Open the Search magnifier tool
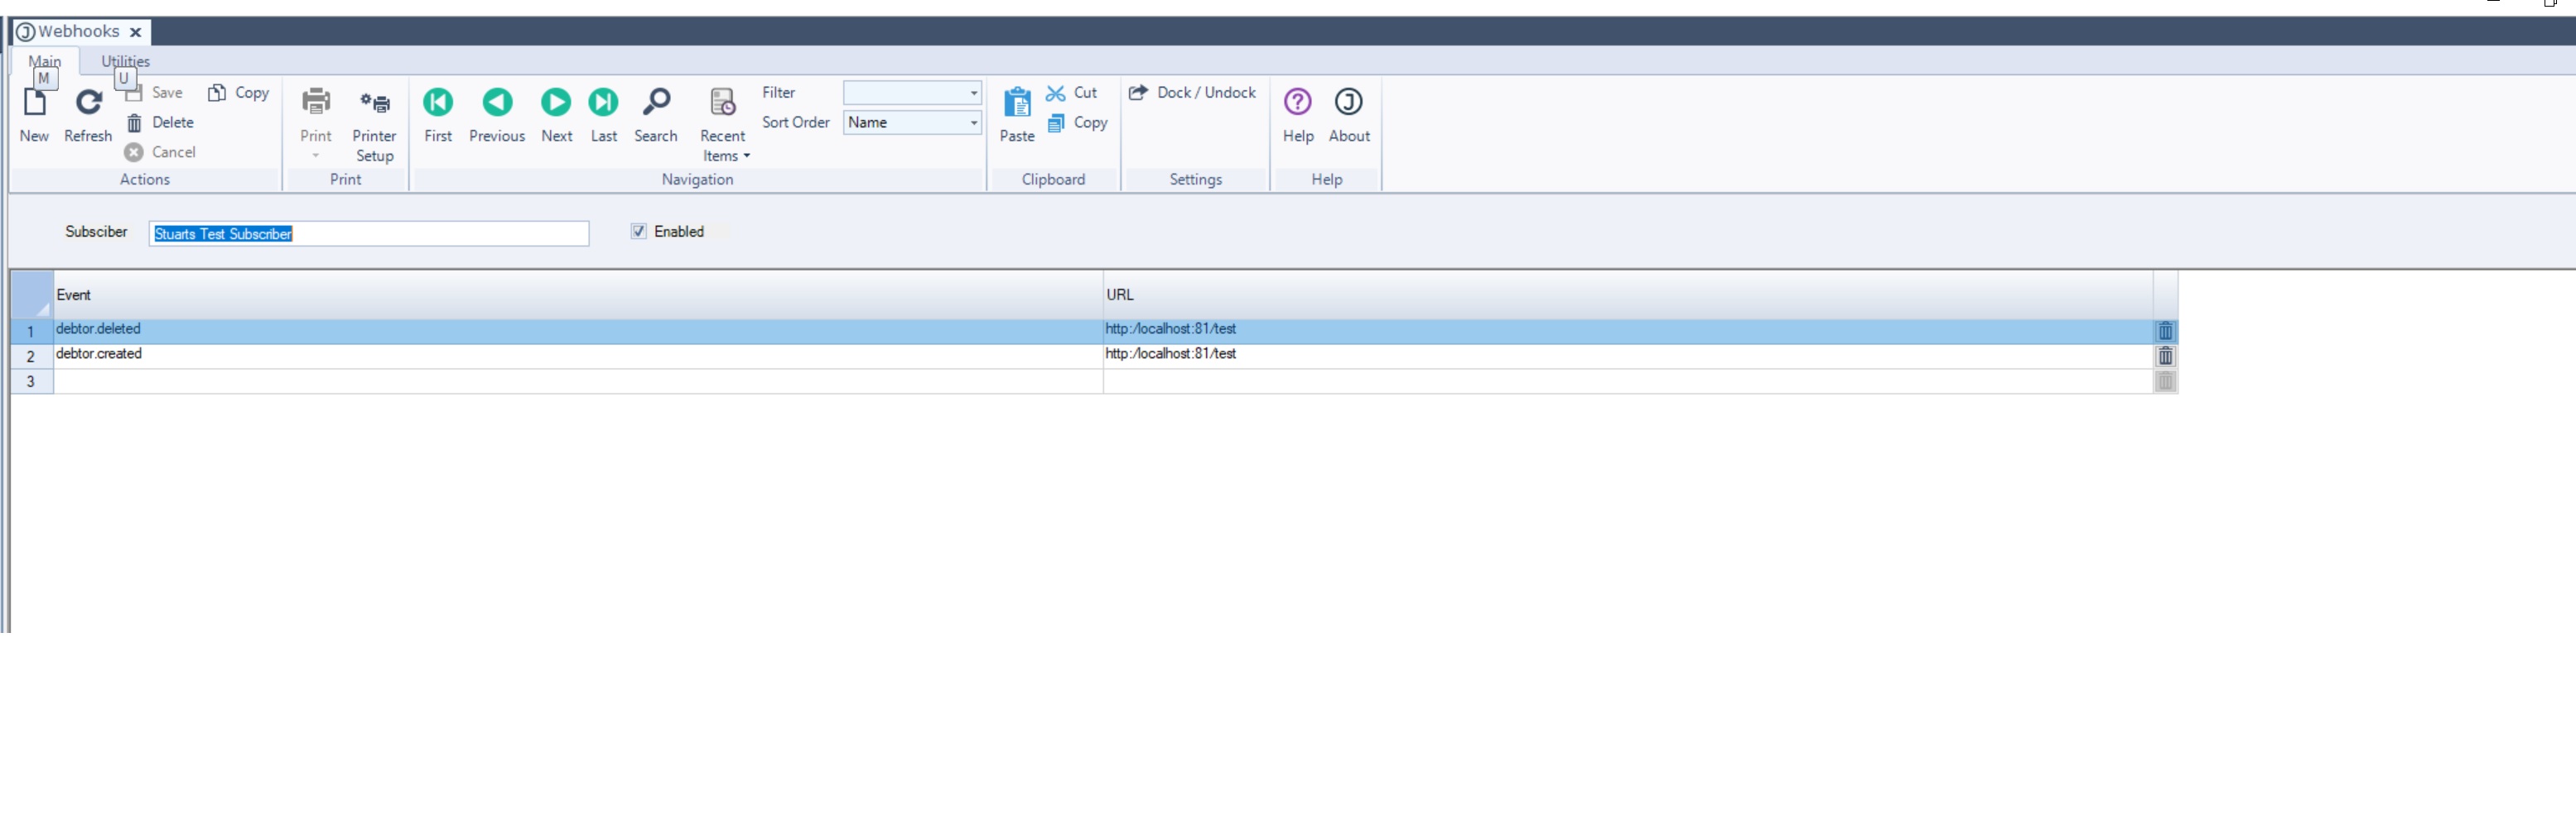 [x=656, y=103]
